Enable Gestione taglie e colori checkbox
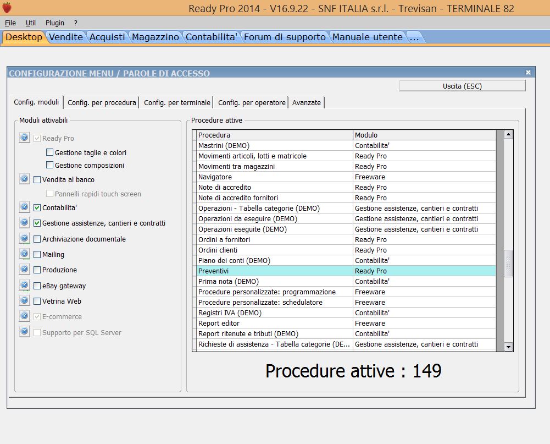 click(50, 152)
